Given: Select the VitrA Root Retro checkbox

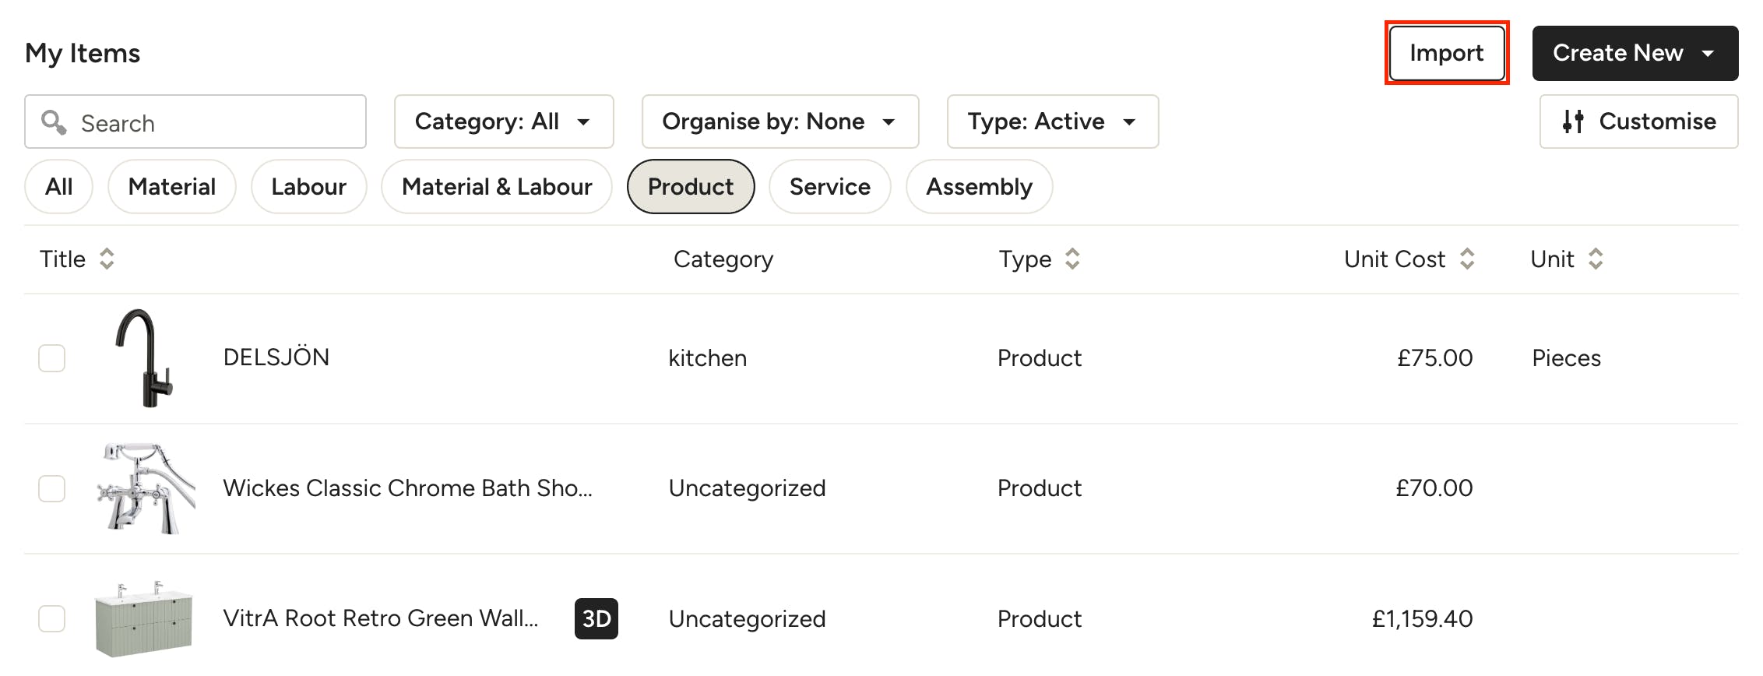Looking at the screenshot, I should click(52, 619).
